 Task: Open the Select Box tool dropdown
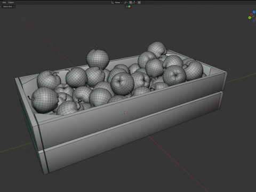tap(9, 6)
